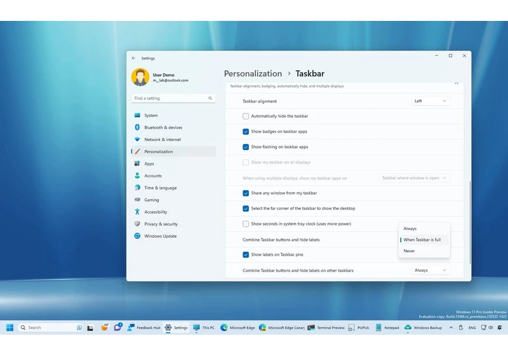Click the back arrow in Settings
Screen dimensions: 508x355
point(133,58)
